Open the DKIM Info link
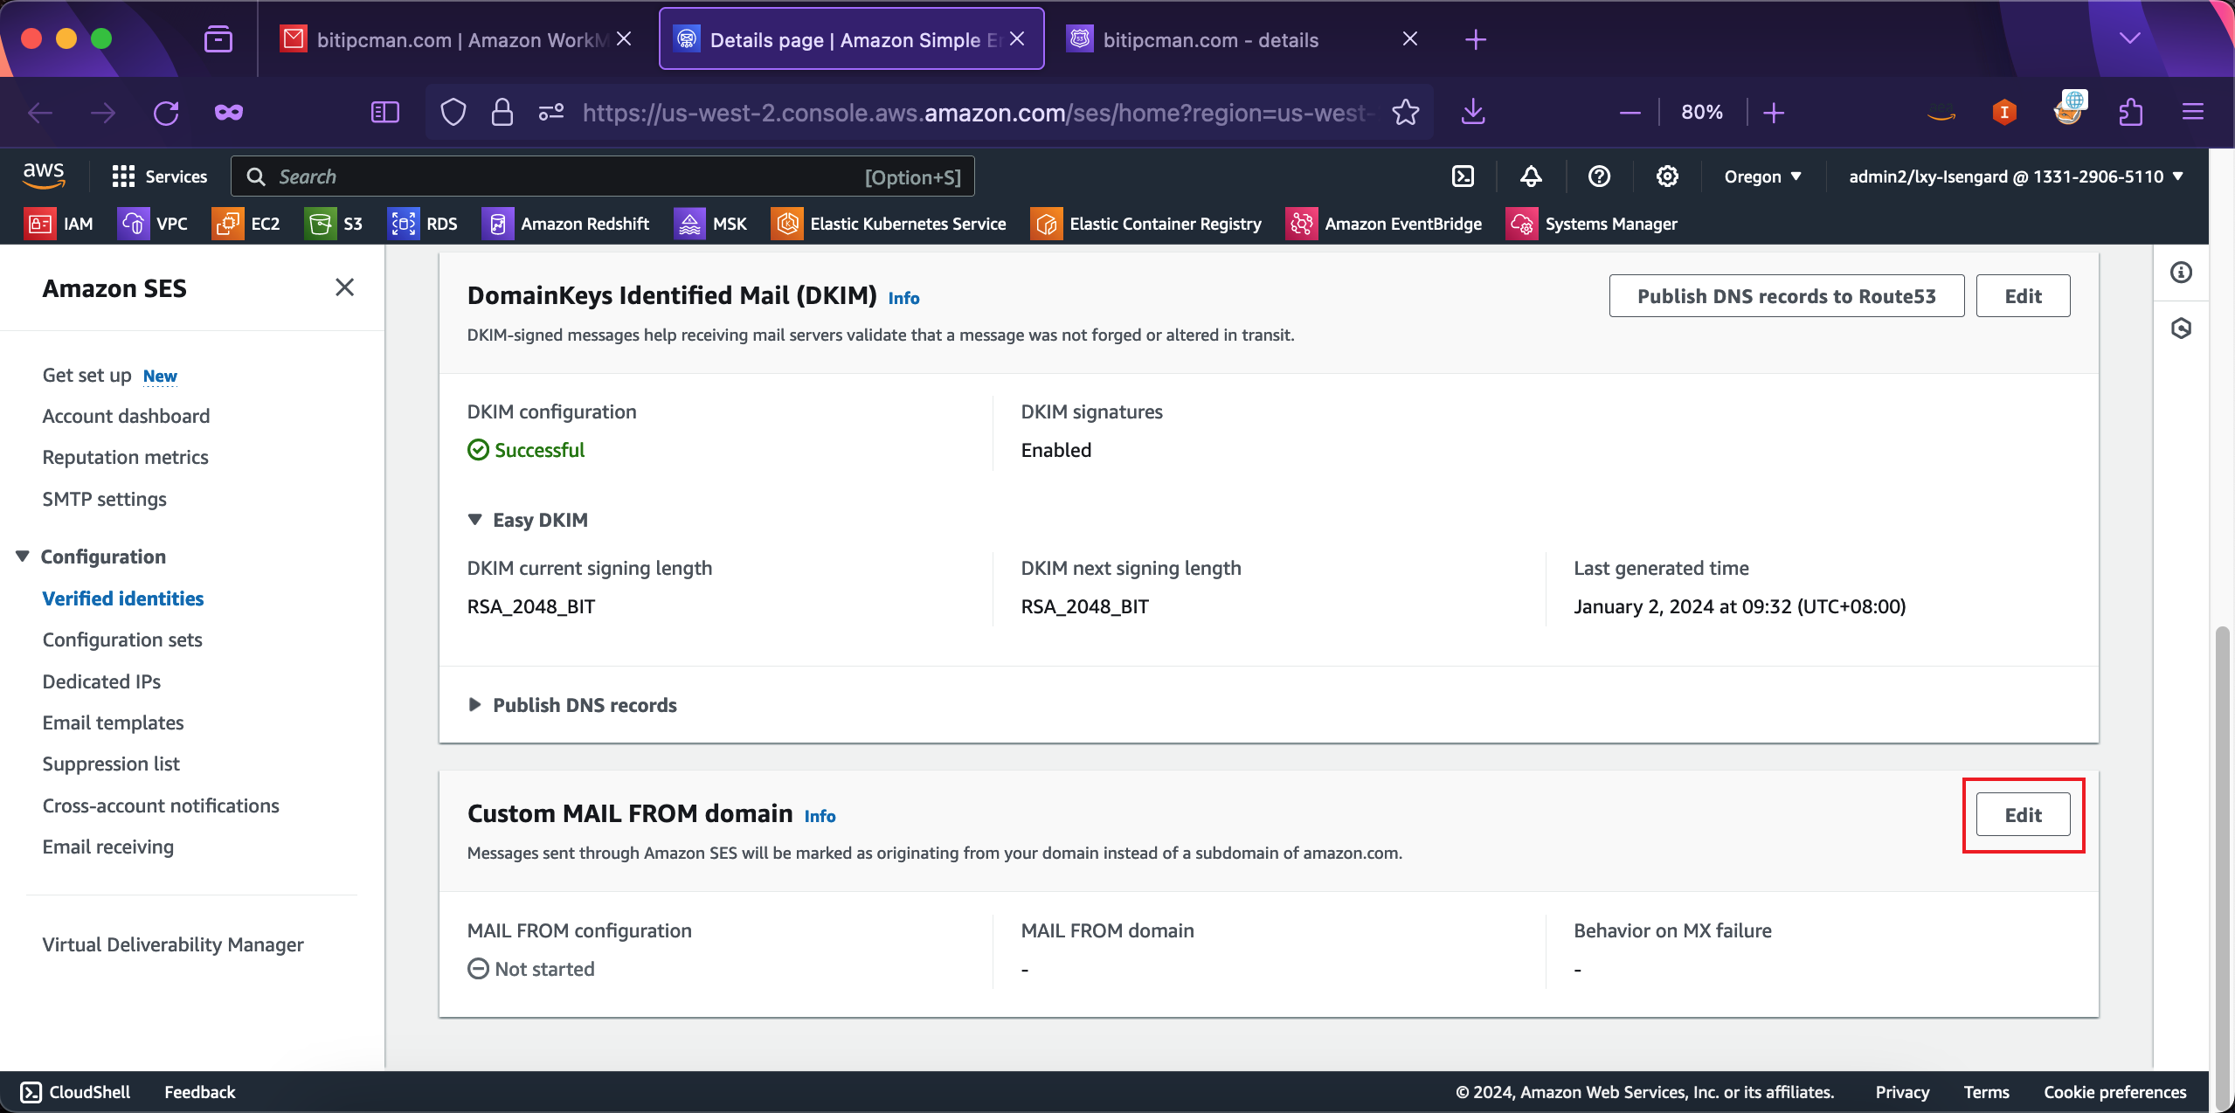 tap(903, 298)
